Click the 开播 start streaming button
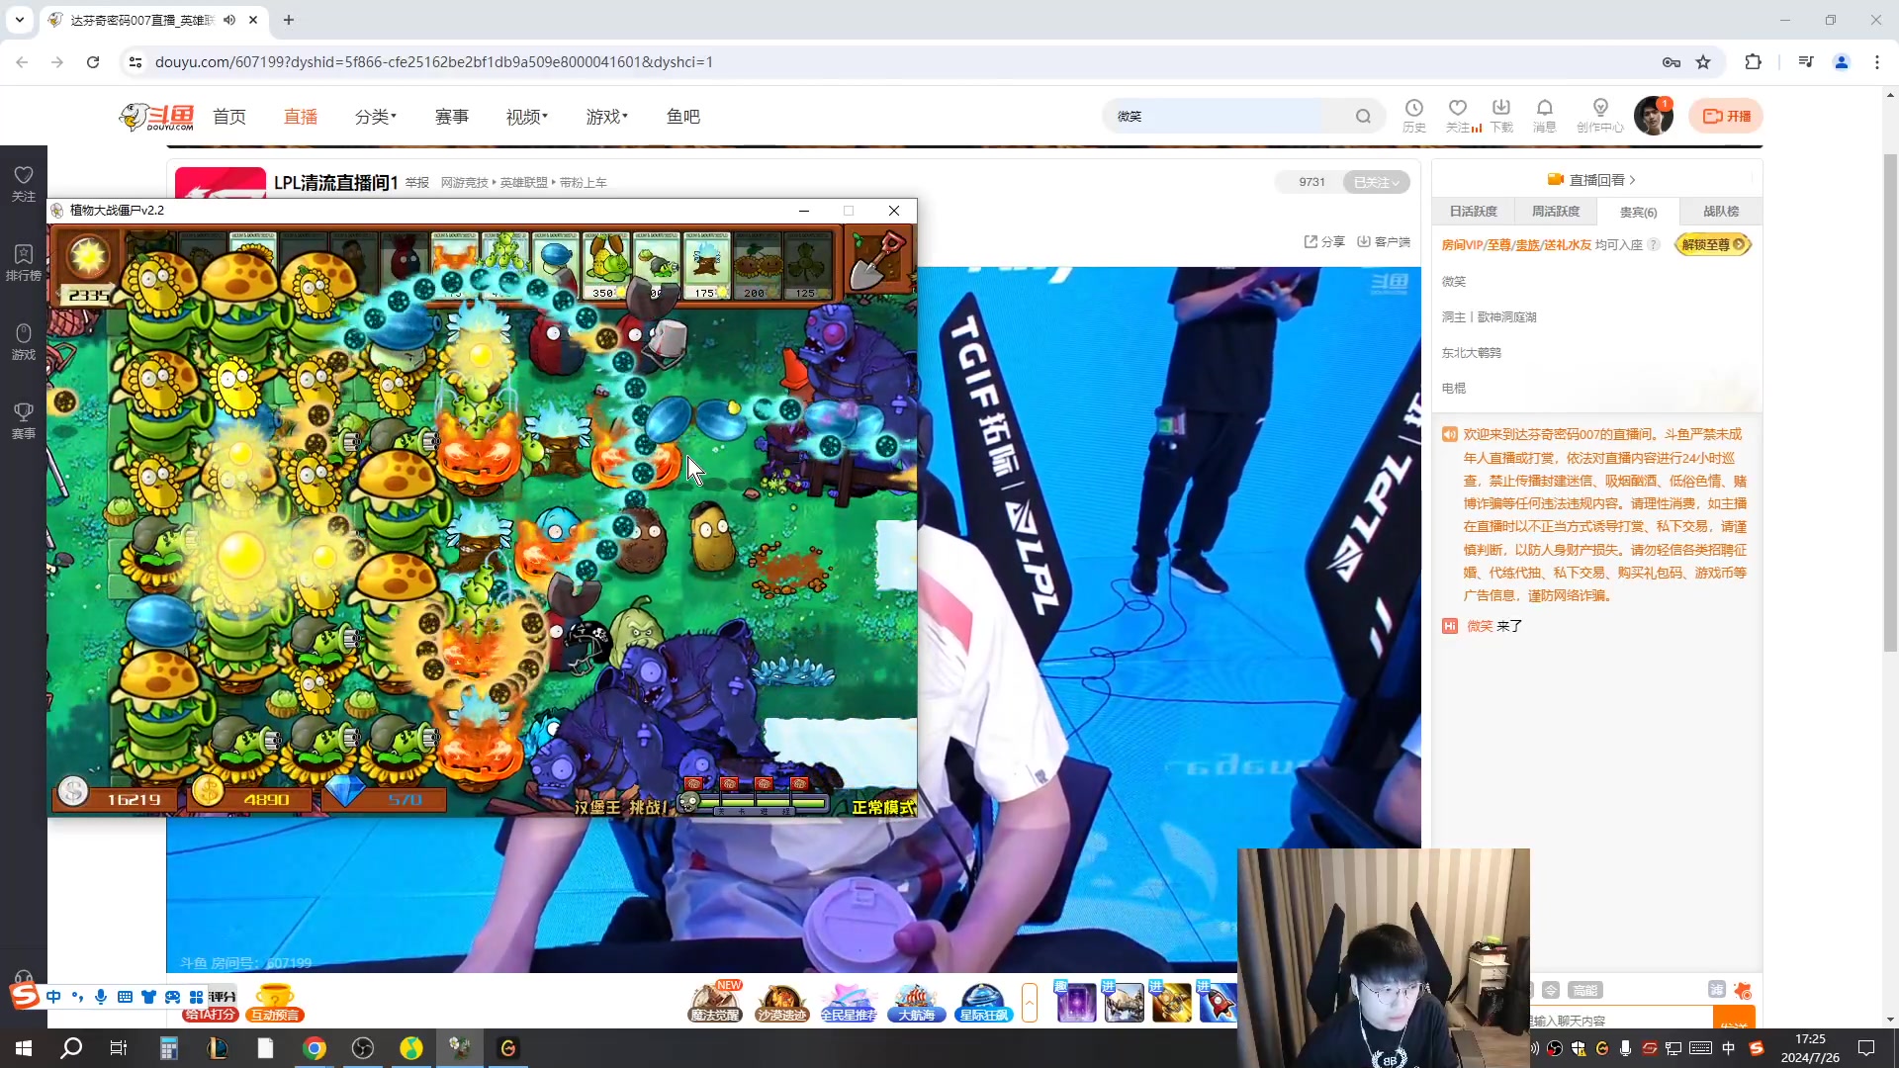 click(x=1726, y=117)
